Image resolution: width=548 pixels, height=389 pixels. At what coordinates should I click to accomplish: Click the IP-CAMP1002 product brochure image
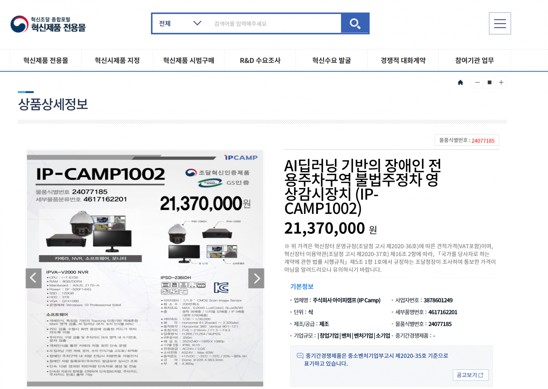145,268
